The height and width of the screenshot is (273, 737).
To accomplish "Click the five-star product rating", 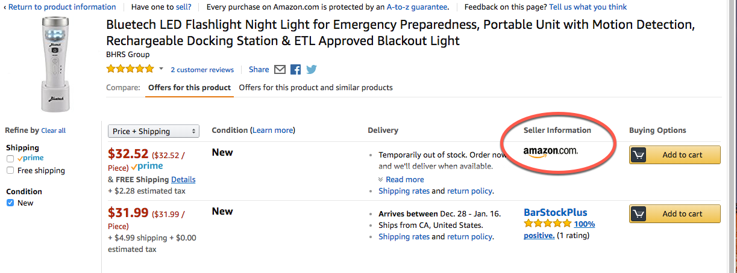I will [130, 69].
